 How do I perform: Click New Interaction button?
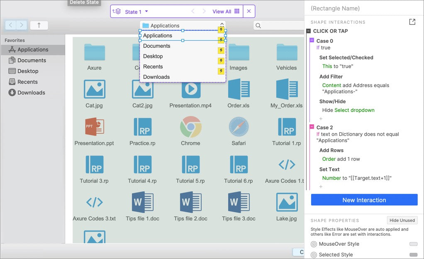364,200
